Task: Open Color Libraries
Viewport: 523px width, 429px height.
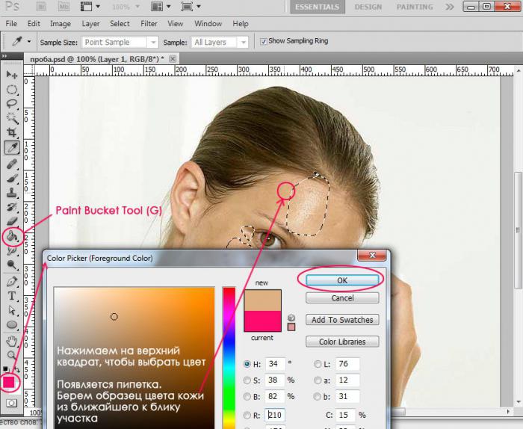Action: (x=342, y=342)
